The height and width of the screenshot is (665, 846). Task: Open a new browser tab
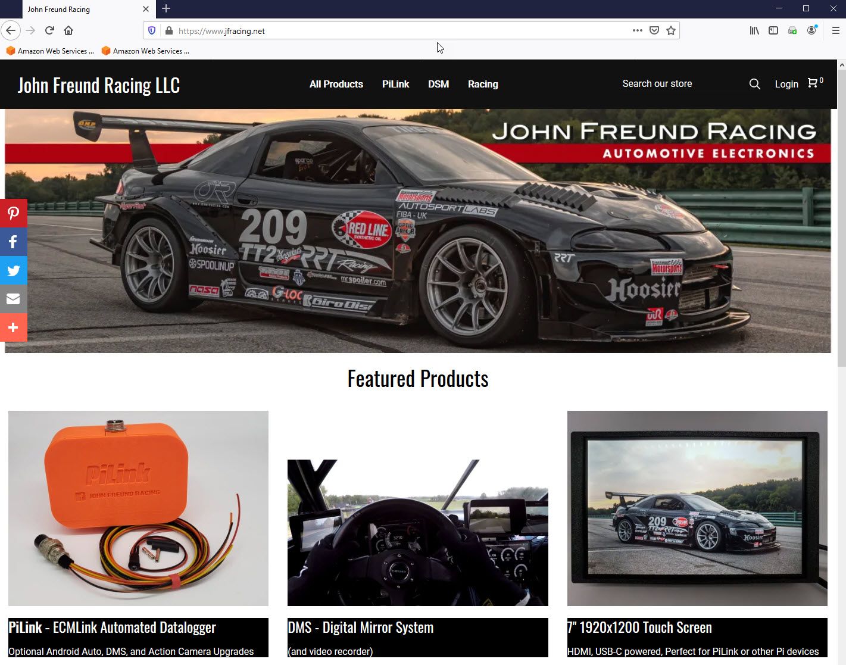(x=166, y=8)
